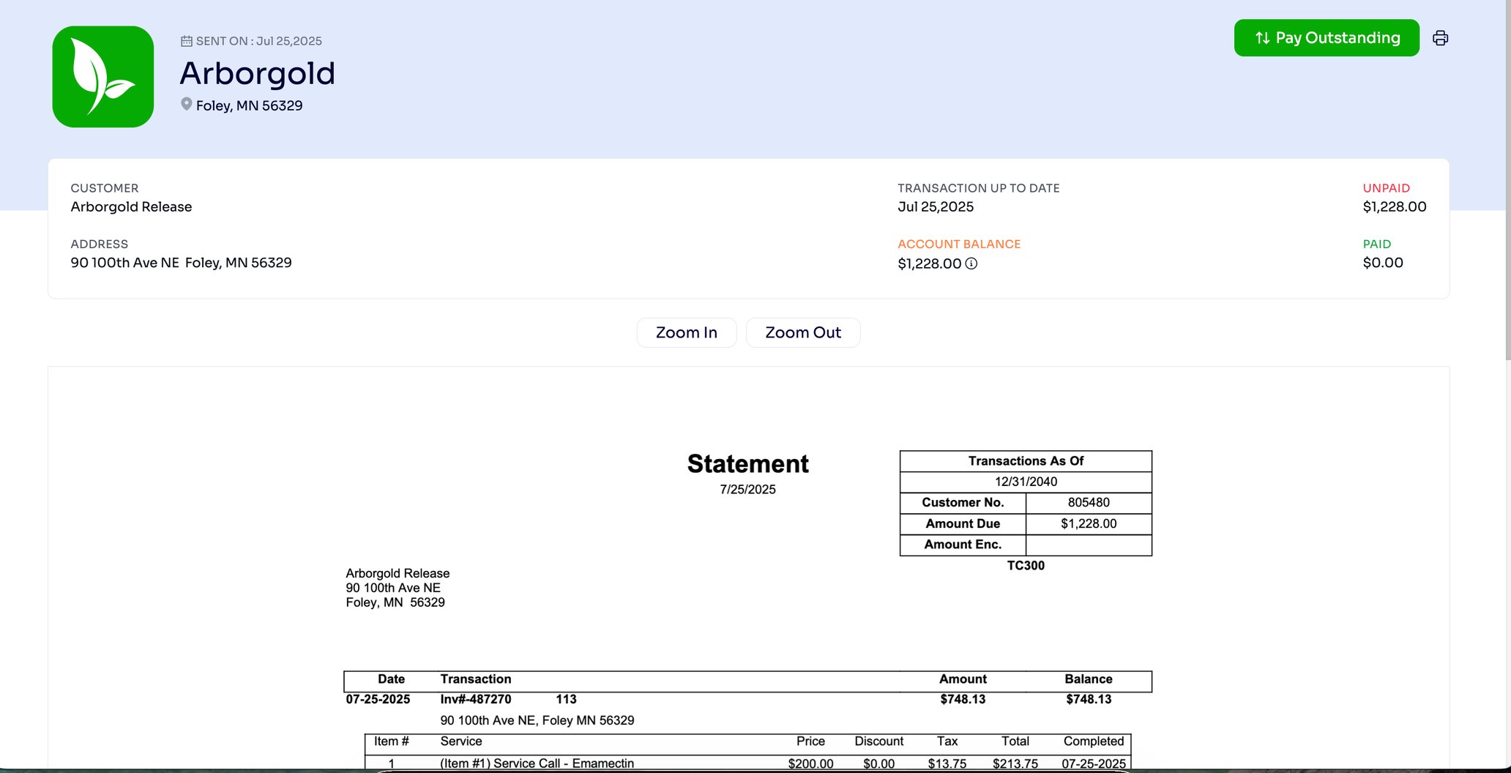The image size is (1511, 773).
Task: Click the Unpaid amount $1,228.00
Action: [1395, 206]
